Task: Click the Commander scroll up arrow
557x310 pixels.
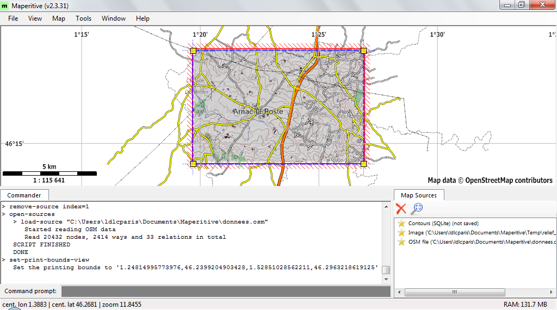Action: [x=386, y=206]
